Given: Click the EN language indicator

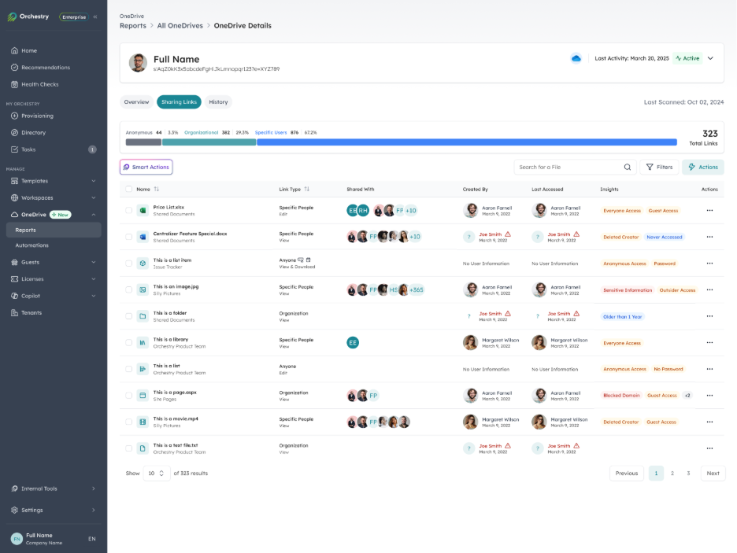Looking at the screenshot, I should [x=91, y=538].
